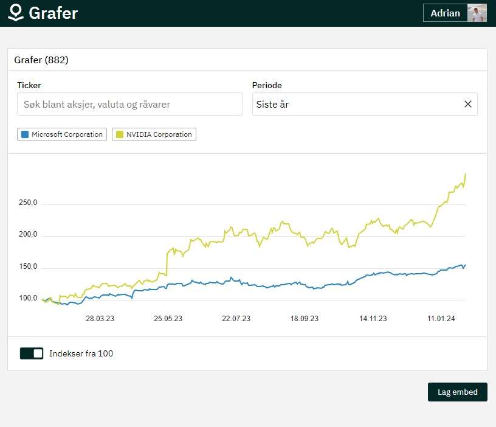Screen dimensions: 496x427
Task: Click the Periode field label
Action: [x=267, y=86]
